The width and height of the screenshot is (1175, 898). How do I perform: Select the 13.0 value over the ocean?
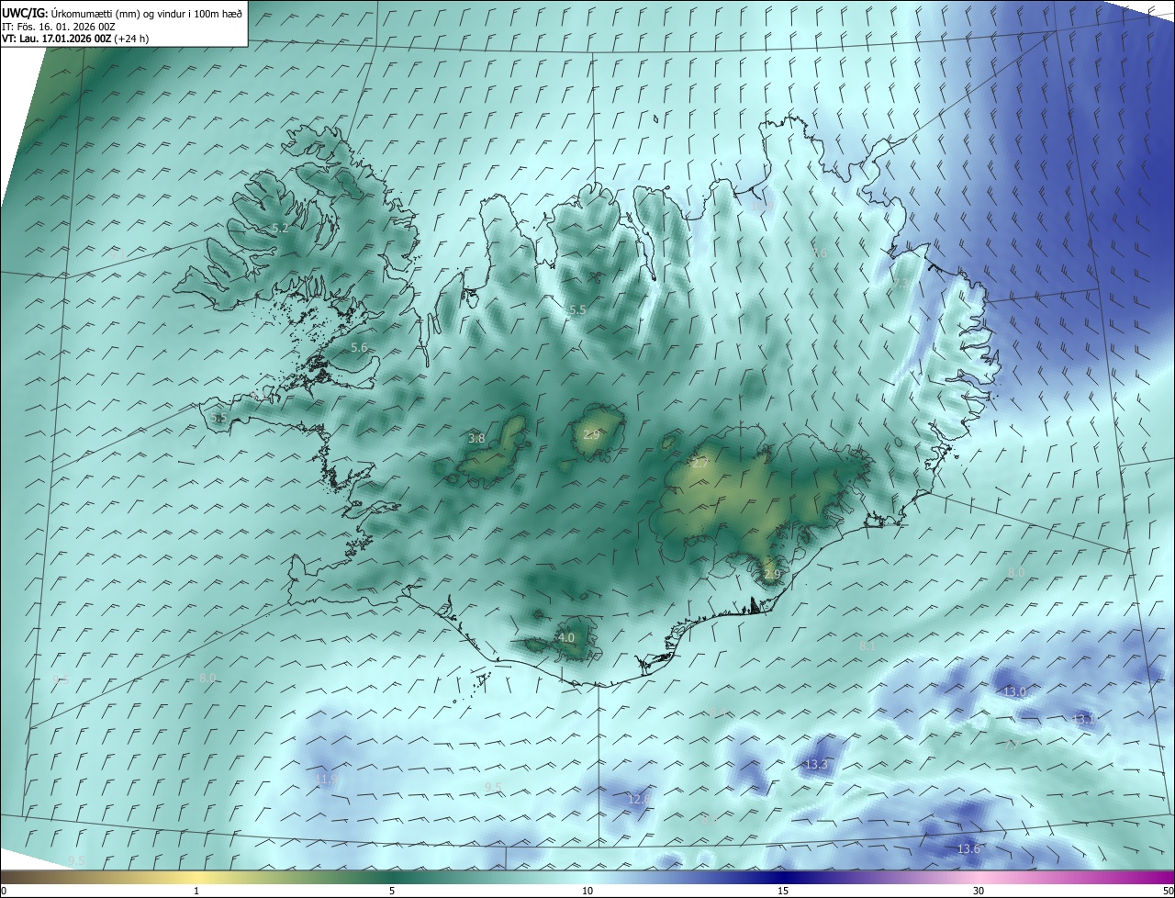point(1014,691)
